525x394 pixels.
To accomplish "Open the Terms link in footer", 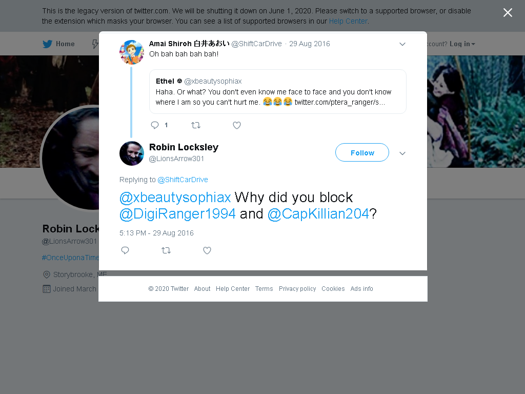I will [264, 289].
